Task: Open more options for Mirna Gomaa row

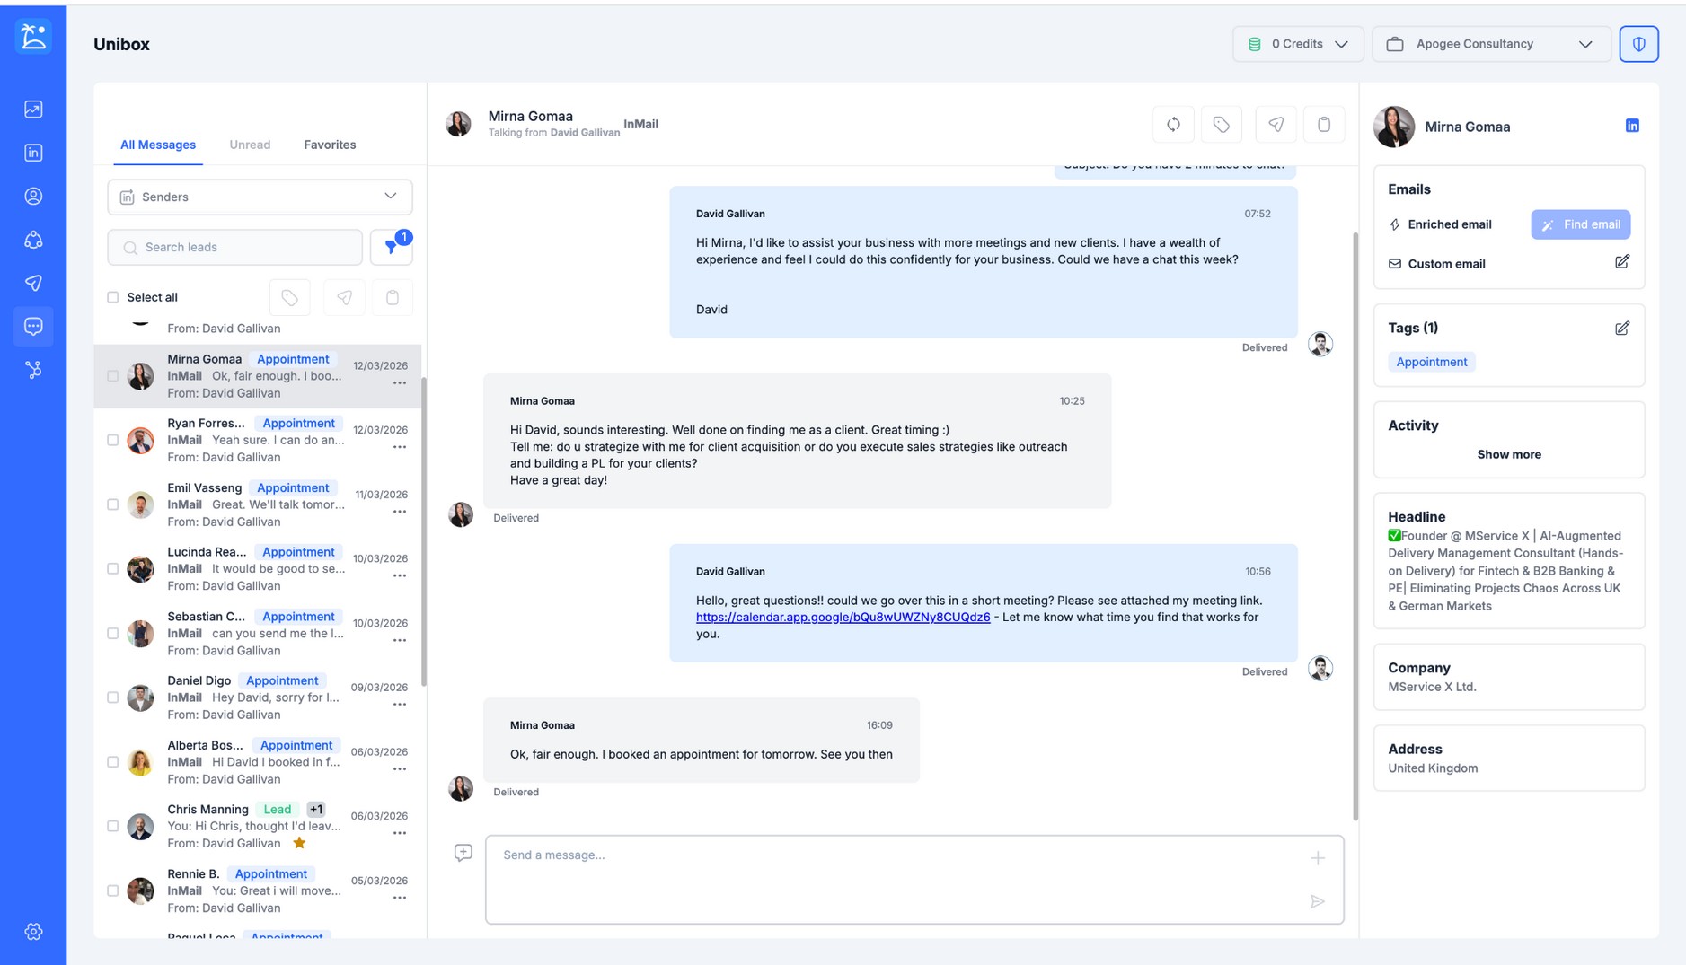Action: 400,383
